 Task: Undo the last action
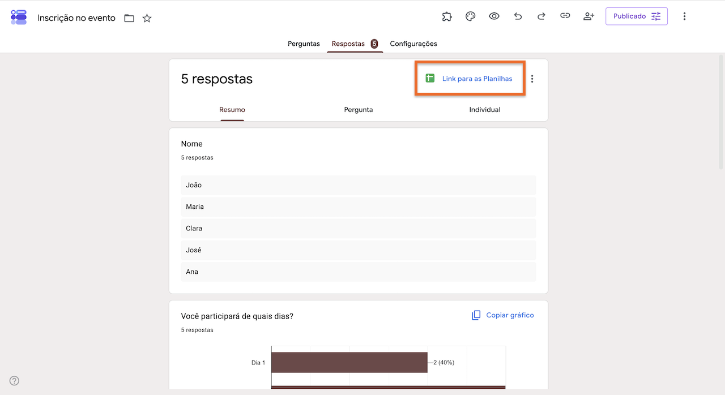pyautogui.click(x=518, y=16)
